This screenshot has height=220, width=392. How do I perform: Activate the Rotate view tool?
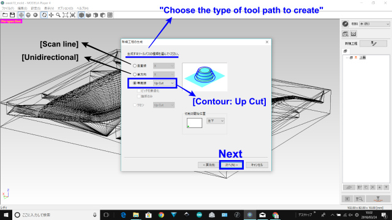pos(44,15)
